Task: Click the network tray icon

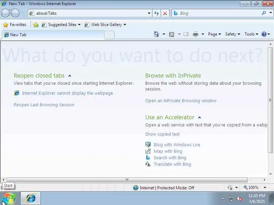Action: pyautogui.click(x=231, y=199)
